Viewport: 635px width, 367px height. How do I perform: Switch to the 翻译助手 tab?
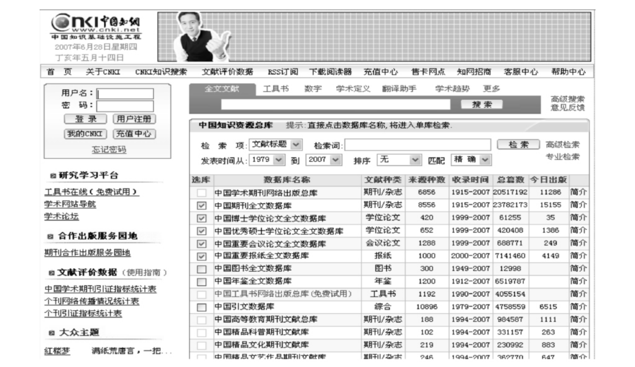pyautogui.click(x=399, y=89)
